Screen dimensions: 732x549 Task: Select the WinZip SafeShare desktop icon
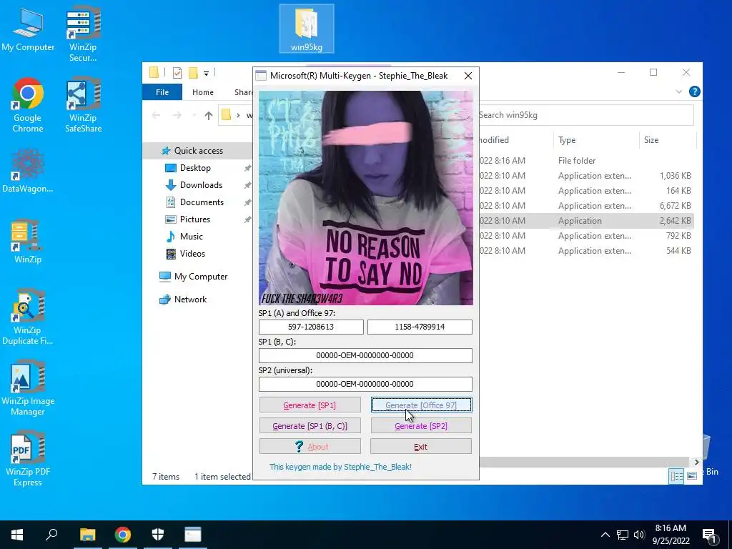(x=83, y=105)
